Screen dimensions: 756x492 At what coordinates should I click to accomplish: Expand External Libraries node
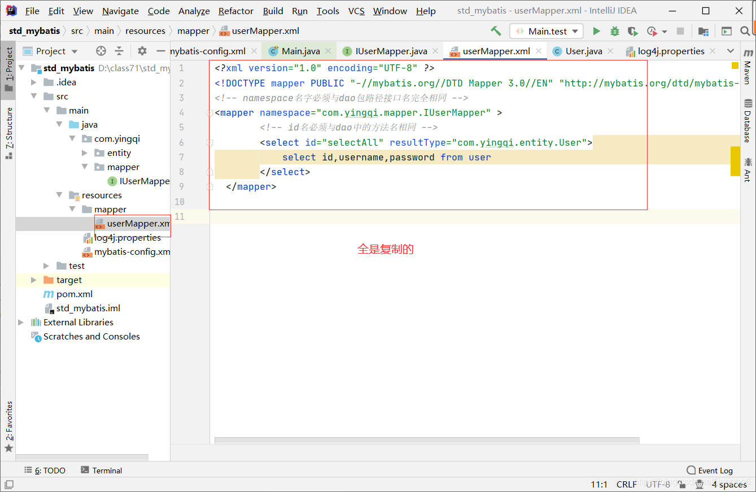point(21,323)
